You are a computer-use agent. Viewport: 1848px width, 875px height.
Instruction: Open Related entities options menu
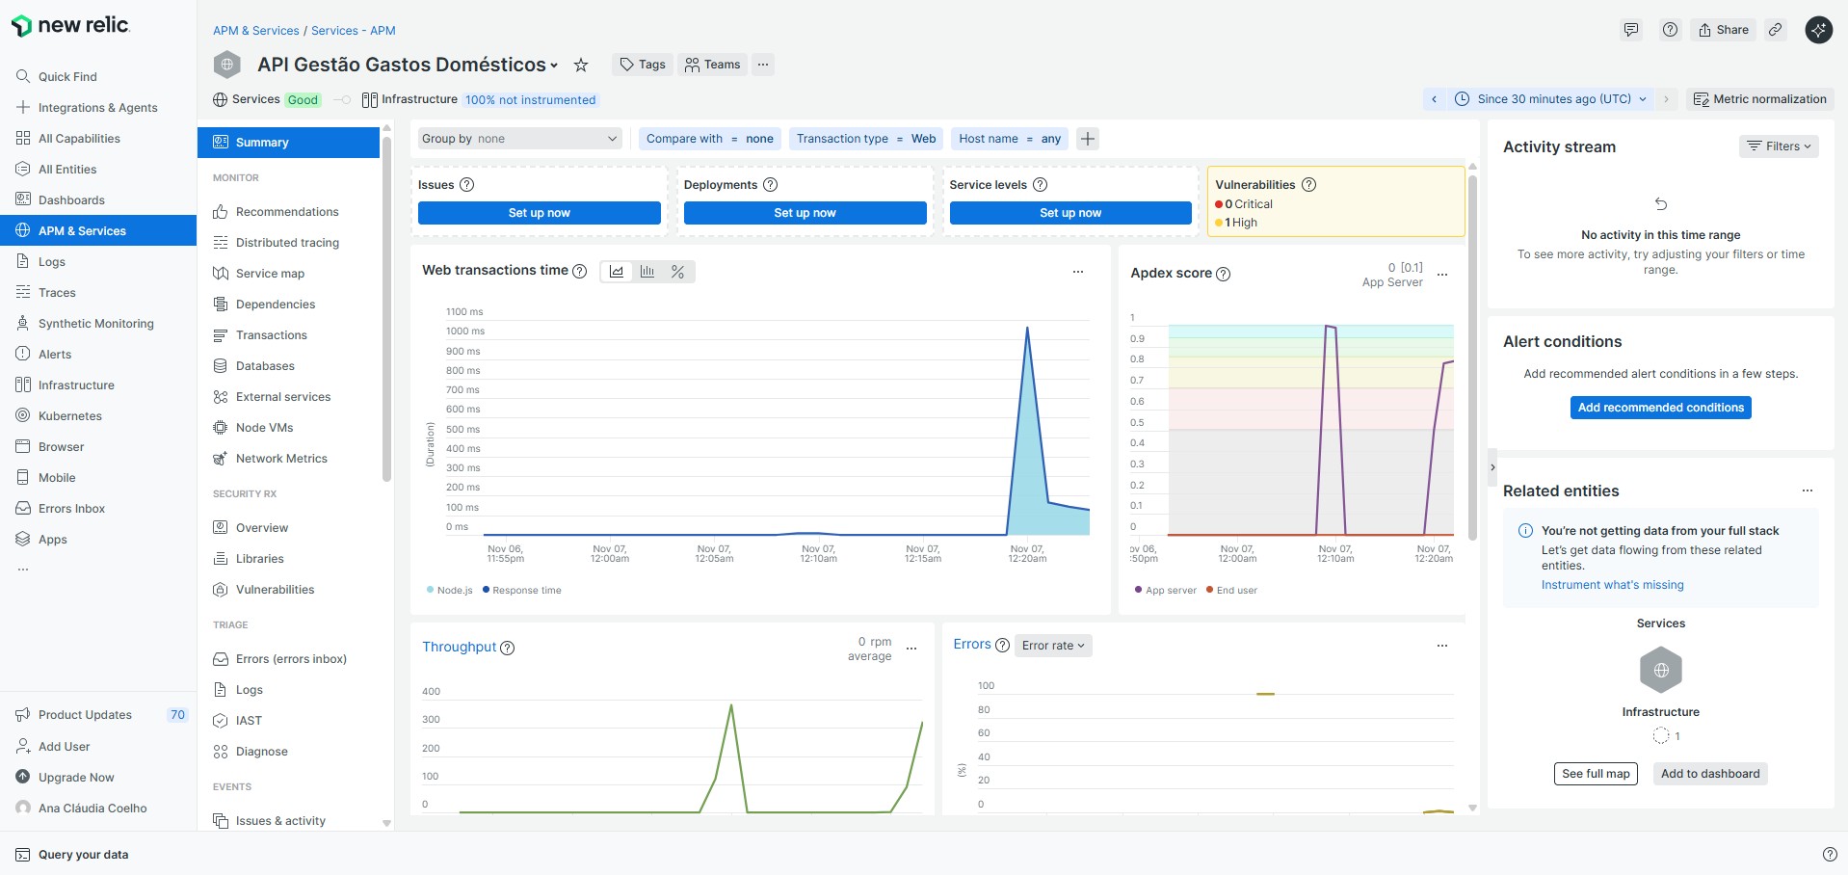point(1808,491)
